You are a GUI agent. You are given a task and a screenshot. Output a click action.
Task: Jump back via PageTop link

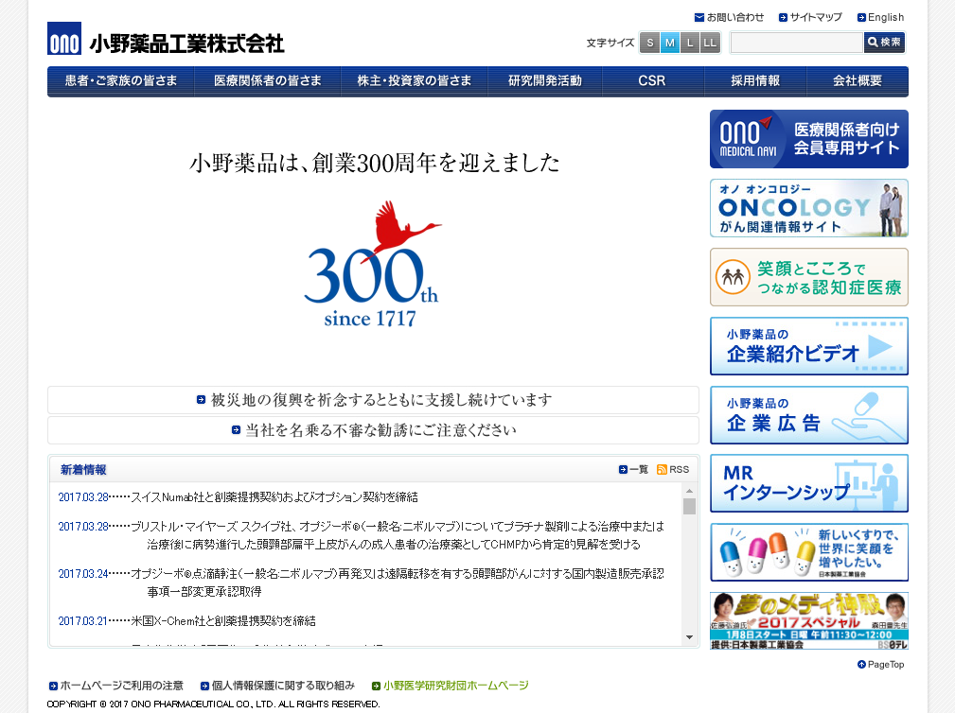point(880,665)
